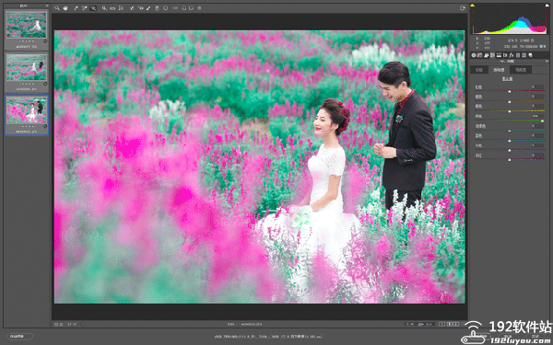Image resolution: width=553 pixels, height=345 pixels.
Task: Switch to the Luminance tab
Action: coord(521,70)
